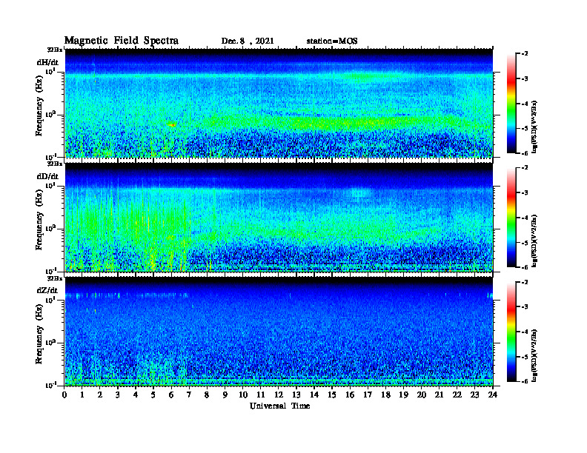Click the "7" hour tick label
Image resolution: width=587 pixels, height=453 pixels.
(x=189, y=395)
